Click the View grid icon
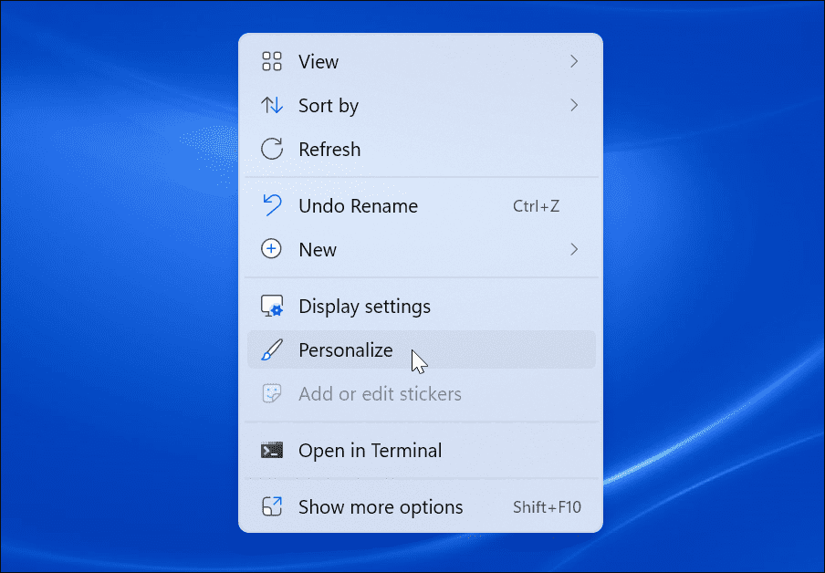Image resolution: width=825 pixels, height=573 pixels. click(x=271, y=61)
